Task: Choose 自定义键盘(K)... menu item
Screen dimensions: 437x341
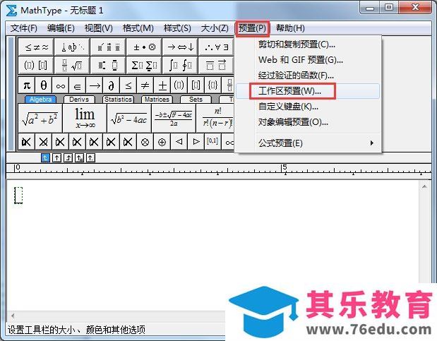Action: (x=308, y=107)
